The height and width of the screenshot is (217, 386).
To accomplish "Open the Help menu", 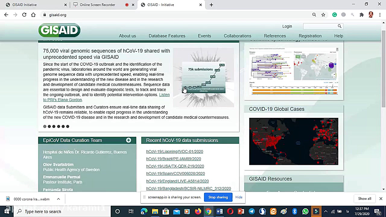I will tap(339, 36).
